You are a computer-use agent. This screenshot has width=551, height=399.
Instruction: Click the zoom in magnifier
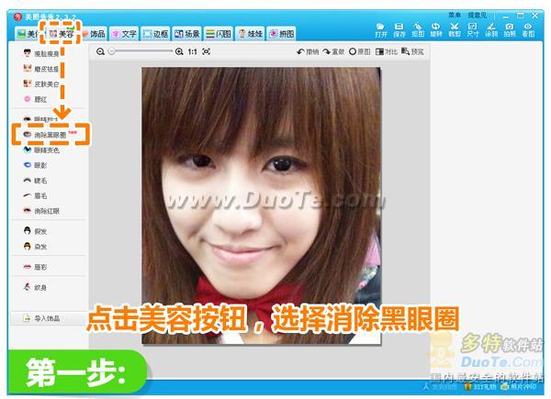tap(179, 51)
